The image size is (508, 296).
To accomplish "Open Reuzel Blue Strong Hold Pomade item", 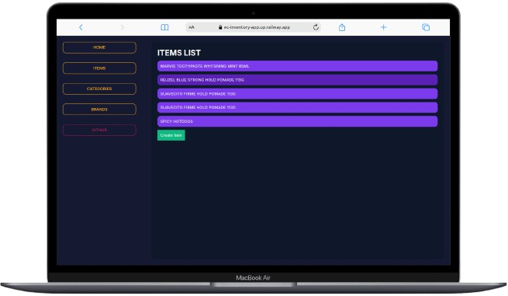I will click(x=297, y=80).
